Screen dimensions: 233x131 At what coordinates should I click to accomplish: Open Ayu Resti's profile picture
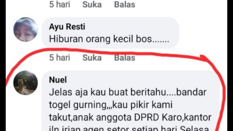click(25, 29)
